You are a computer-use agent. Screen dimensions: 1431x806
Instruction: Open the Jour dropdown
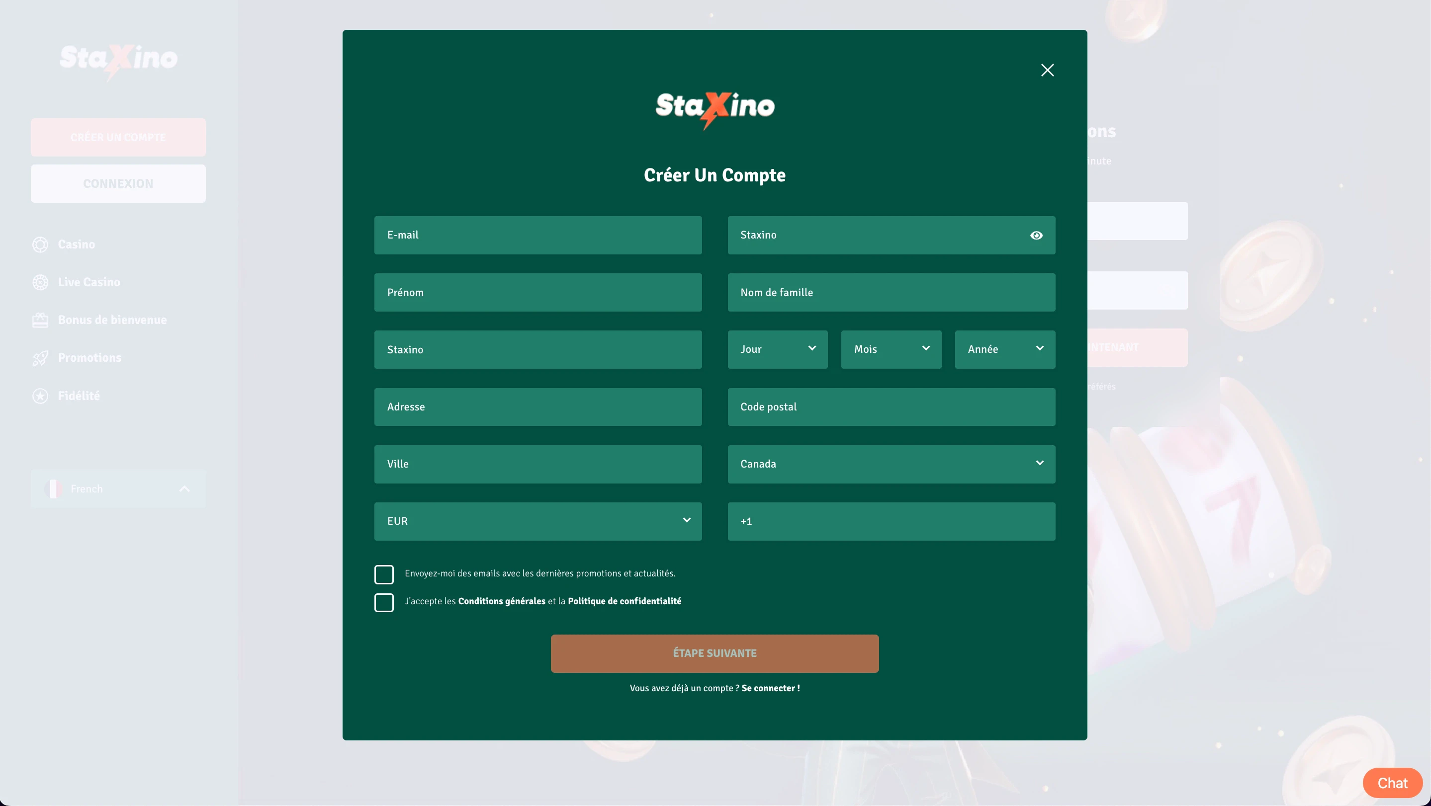tap(777, 349)
